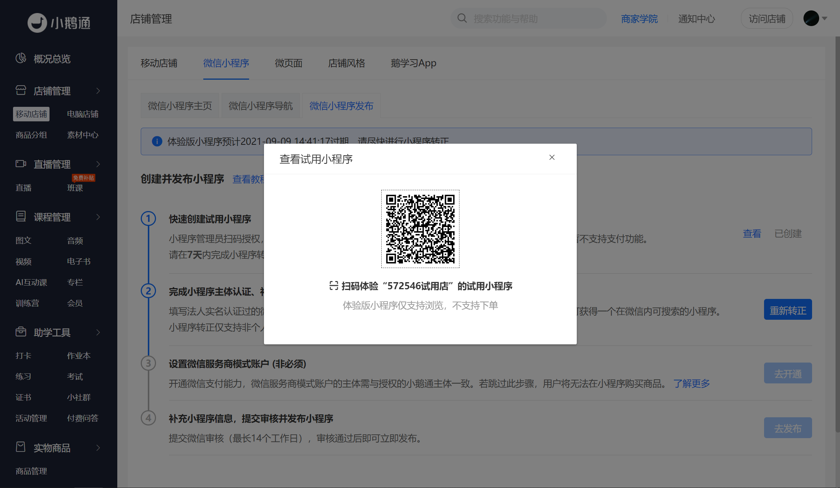Click the 课程管理 document icon
Image resolution: width=840 pixels, height=488 pixels.
[21, 216]
